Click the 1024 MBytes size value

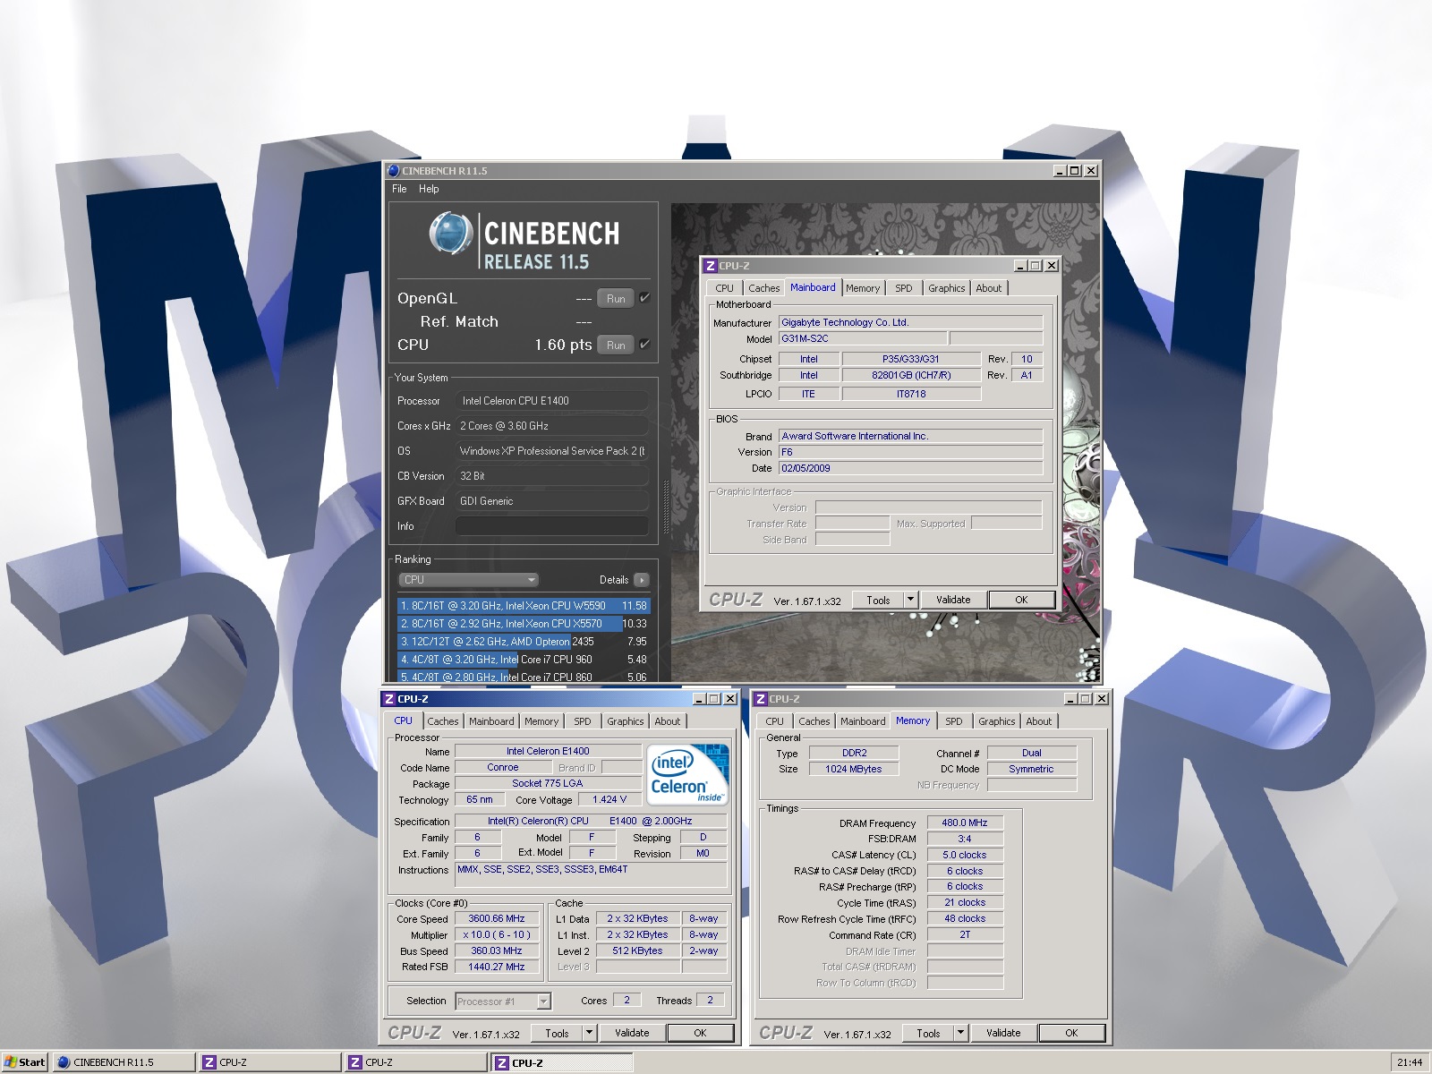pos(854,769)
